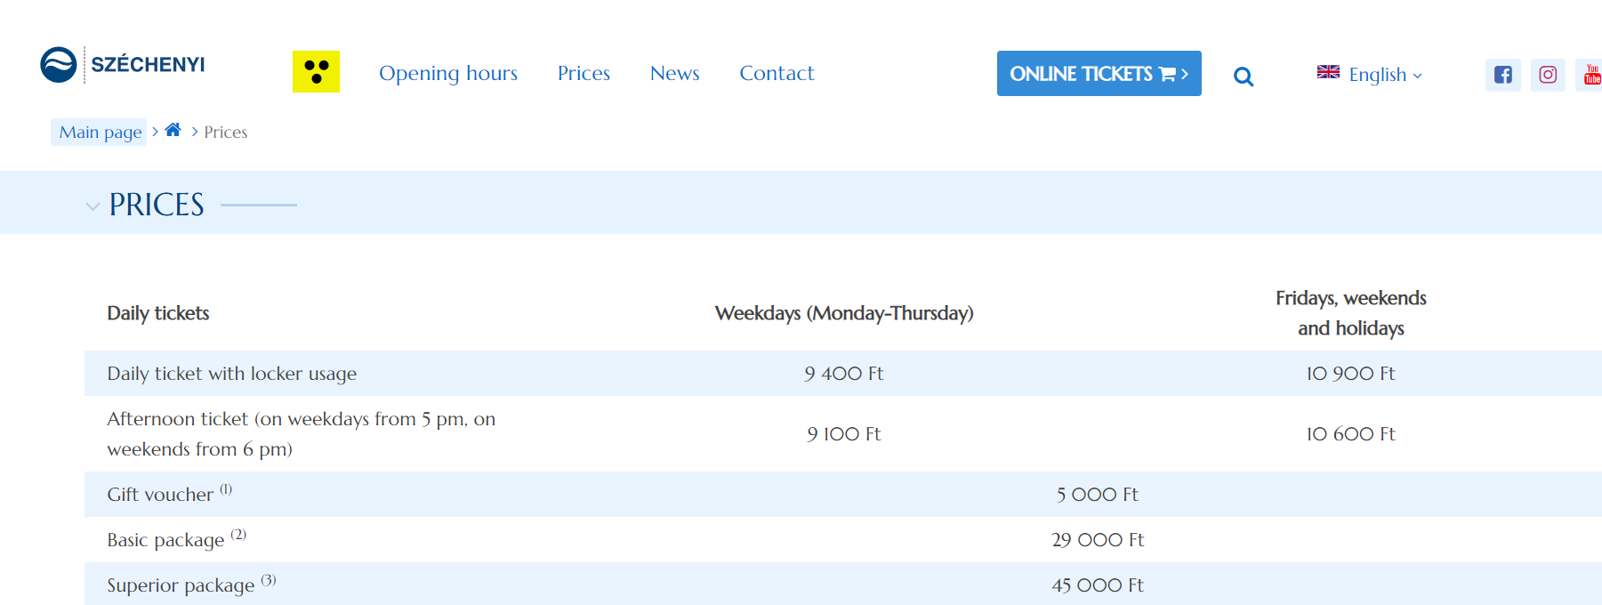Click Prices in the breadcrumb trail
Screen dimensions: 1602x605
coord(226,133)
